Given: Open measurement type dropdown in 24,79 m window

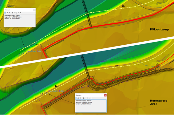Looking at the screenshot, I should 21,13.
